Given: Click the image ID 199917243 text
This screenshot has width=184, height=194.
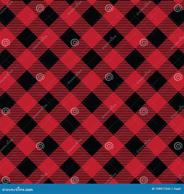Looking at the screenshot, I should click(x=161, y=189).
